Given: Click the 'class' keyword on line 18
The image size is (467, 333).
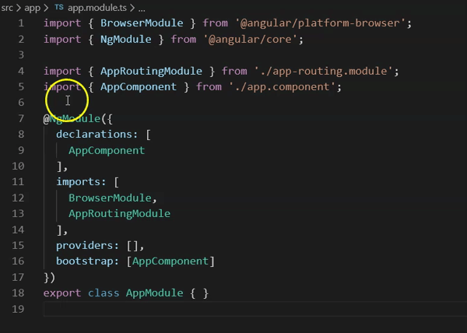Looking at the screenshot, I should (104, 293).
